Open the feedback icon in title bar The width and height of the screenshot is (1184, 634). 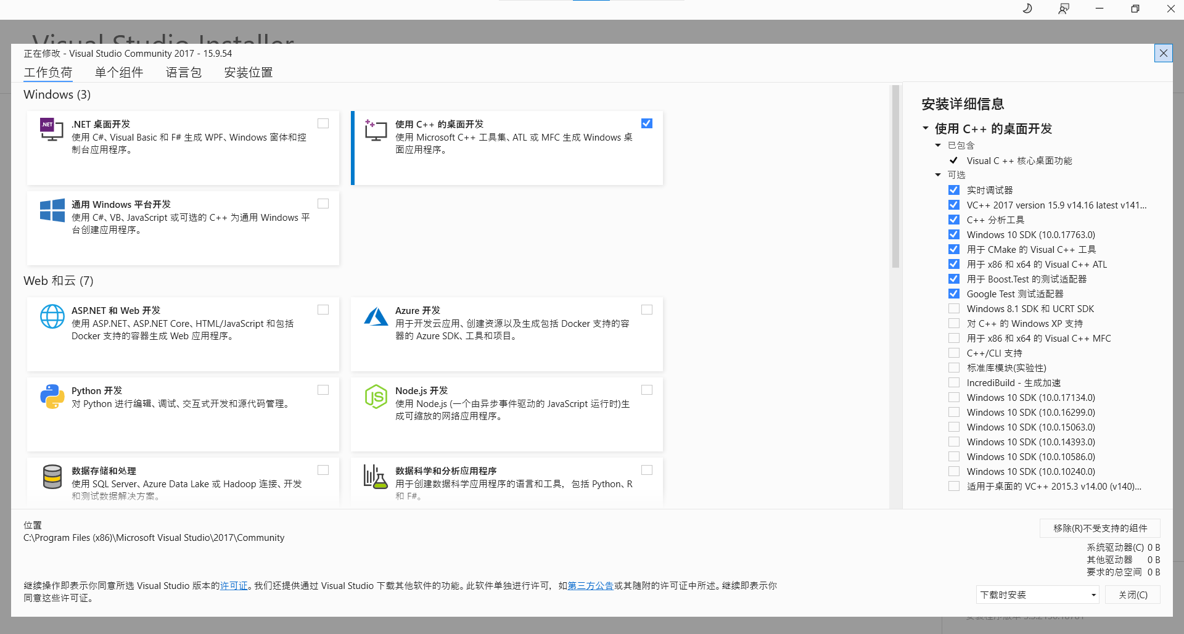1064,9
